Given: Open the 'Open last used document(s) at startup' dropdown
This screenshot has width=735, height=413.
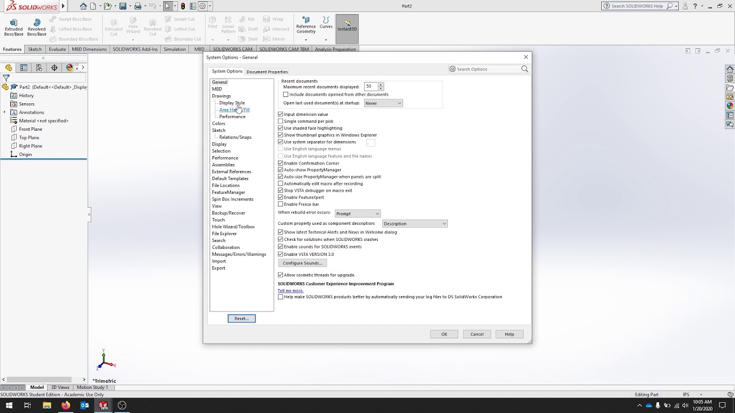Looking at the screenshot, I should 384,103.
